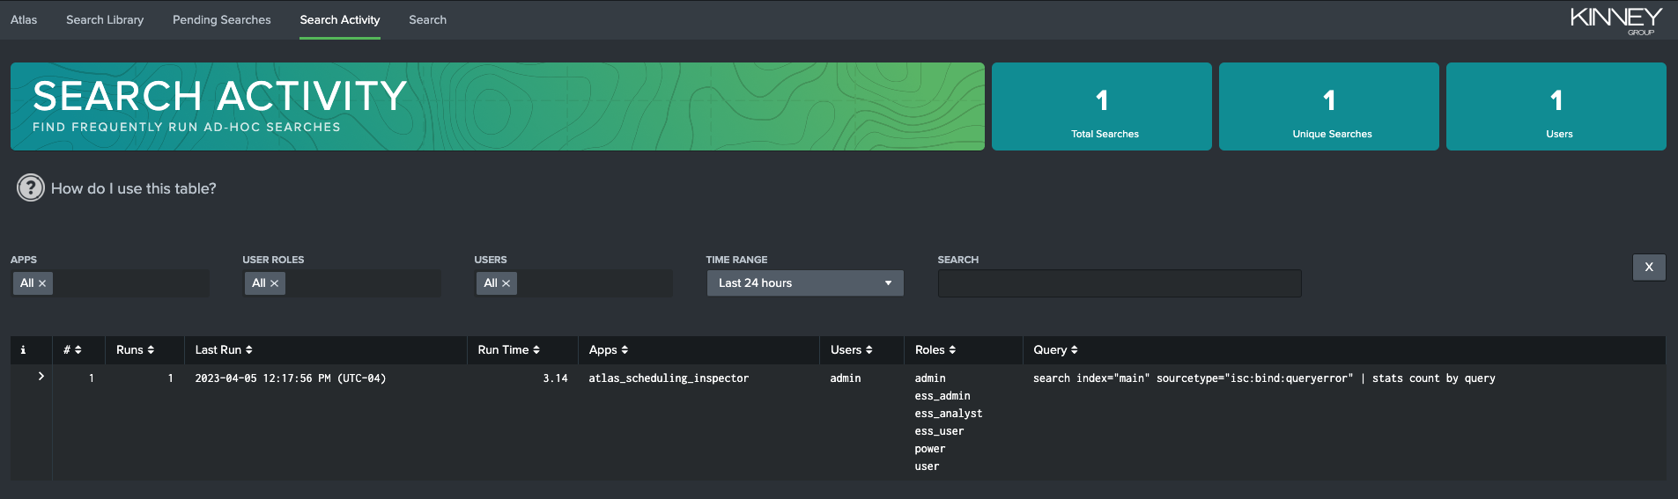Click the power role entry
This screenshot has height=499, width=1678.
click(930, 449)
